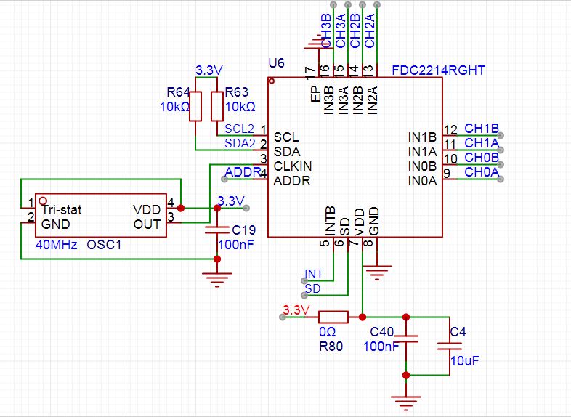This screenshot has height=417, width=571.
Task: Click the ground symbol under U6 GND pin
Action: click(x=376, y=272)
